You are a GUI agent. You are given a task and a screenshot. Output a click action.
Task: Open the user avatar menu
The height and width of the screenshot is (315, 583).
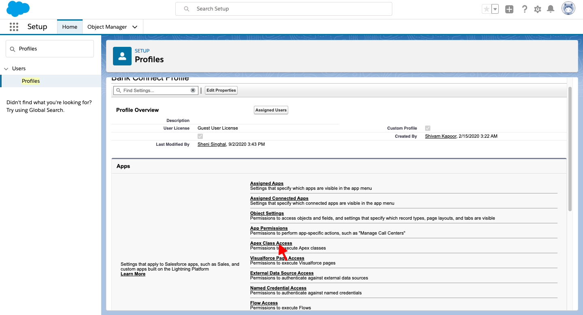(568, 8)
